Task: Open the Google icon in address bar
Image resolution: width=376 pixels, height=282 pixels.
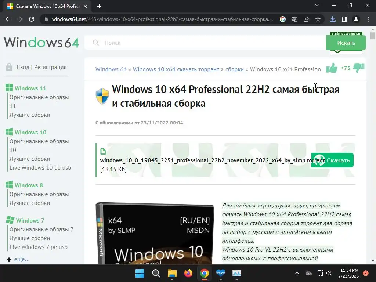Action: [283, 19]
